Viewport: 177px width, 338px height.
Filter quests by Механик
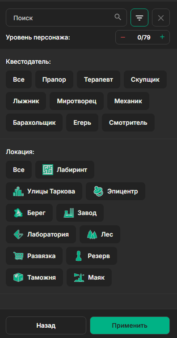(x=128, y=101)
